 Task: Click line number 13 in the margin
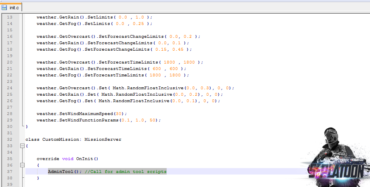(x=10, y=17)
